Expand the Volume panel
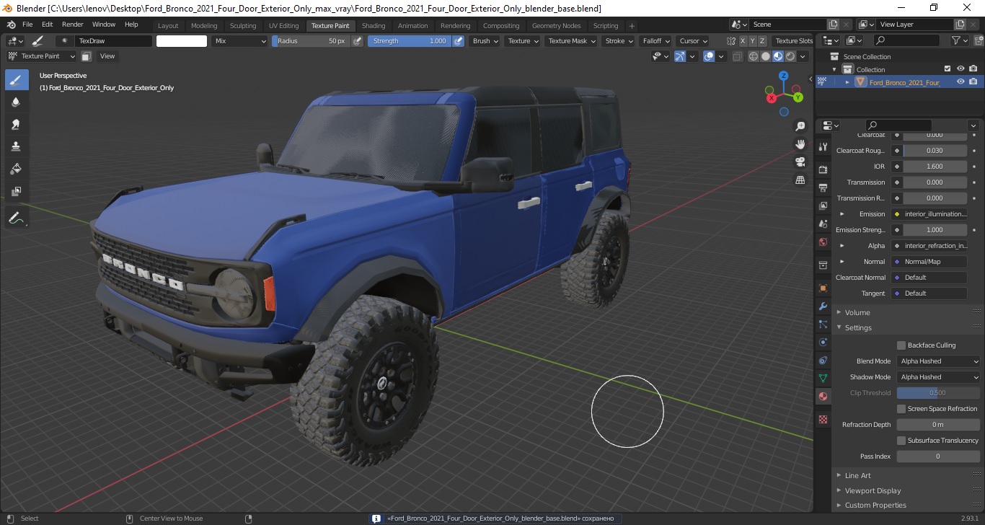This screenshot has width=985, height=525. tap(857, 312)
